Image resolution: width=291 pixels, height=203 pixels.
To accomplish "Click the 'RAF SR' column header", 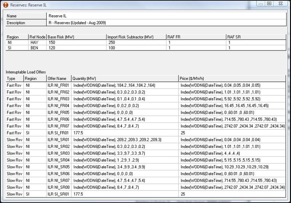I will [256, 37].
